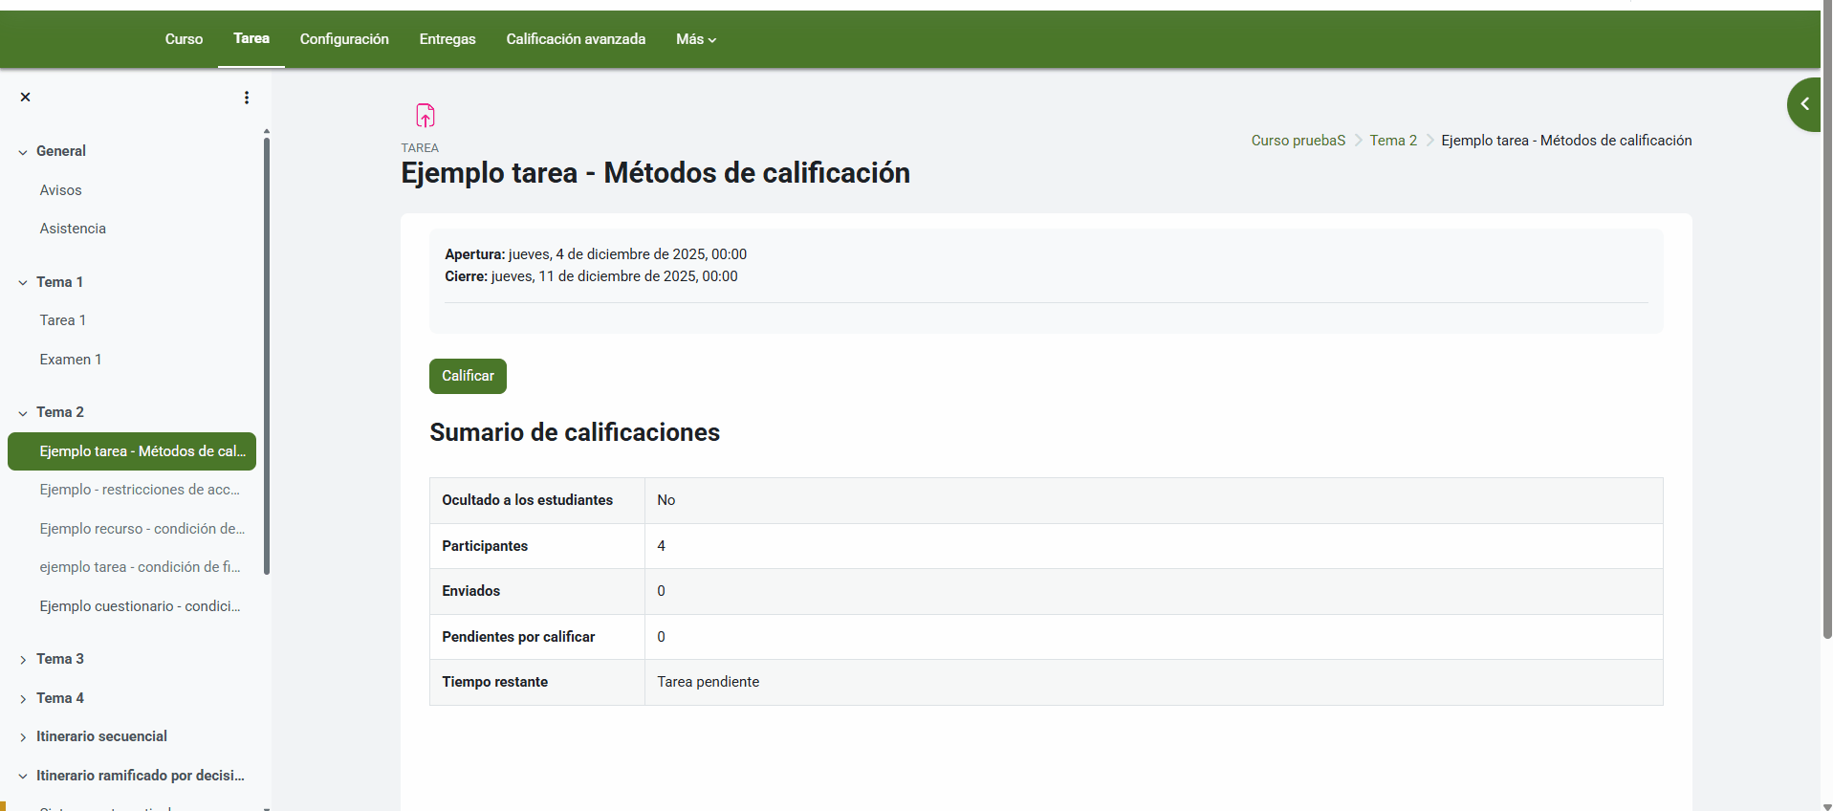The image size is (1833, 811).
Task: Open Examen 1 in course index
Action: [x=71, y=360]
